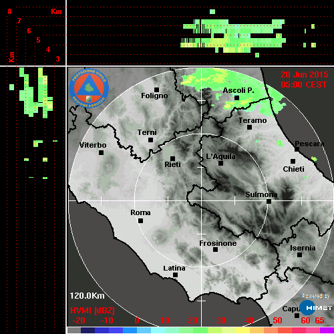Click the 50 dBZ scale value

pyautogui.click(x=277, y=321)
